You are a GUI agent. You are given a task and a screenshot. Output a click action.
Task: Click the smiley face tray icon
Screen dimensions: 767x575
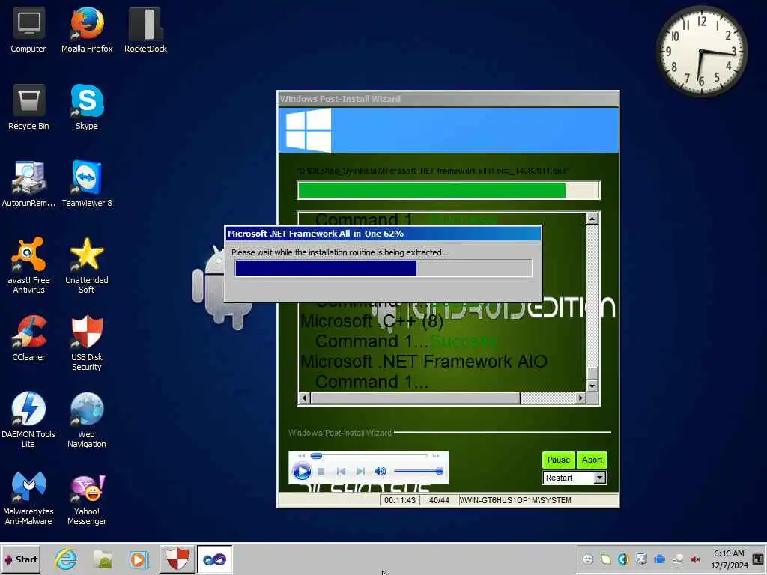[588, 559]
